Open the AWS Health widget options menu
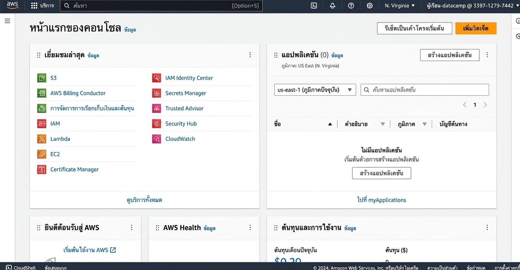The width and height of the screenshot is (520, 270). coord(250,227)
